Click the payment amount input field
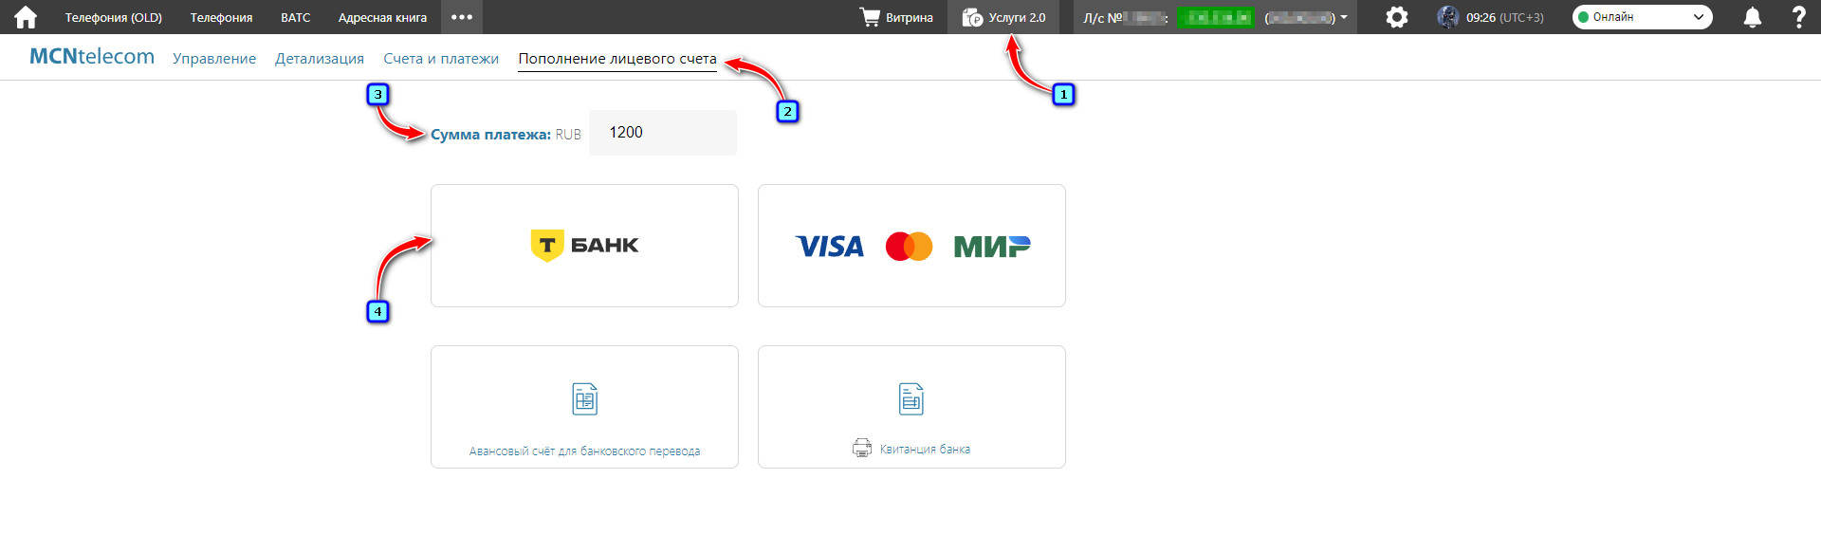The image size is (1821, 534). [662, 133]
